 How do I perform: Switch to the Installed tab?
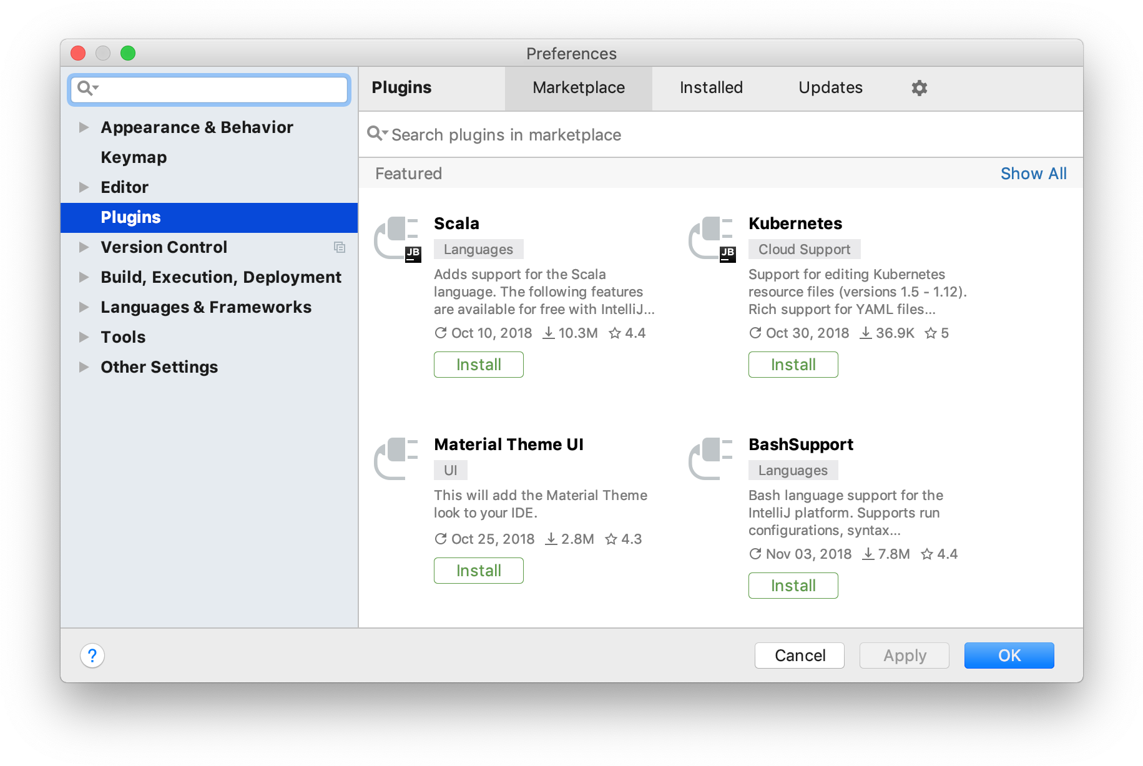[x=711, y=88]
